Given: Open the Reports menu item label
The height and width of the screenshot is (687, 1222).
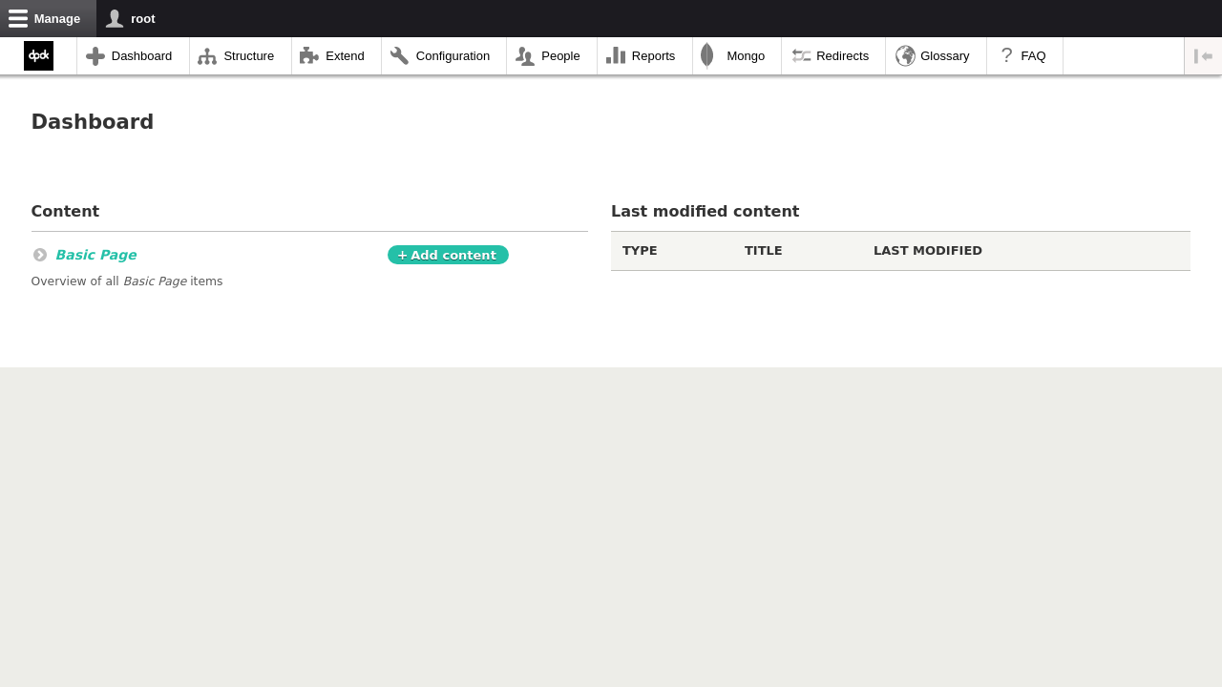Looking at the screenshot, I should [653, 56].
